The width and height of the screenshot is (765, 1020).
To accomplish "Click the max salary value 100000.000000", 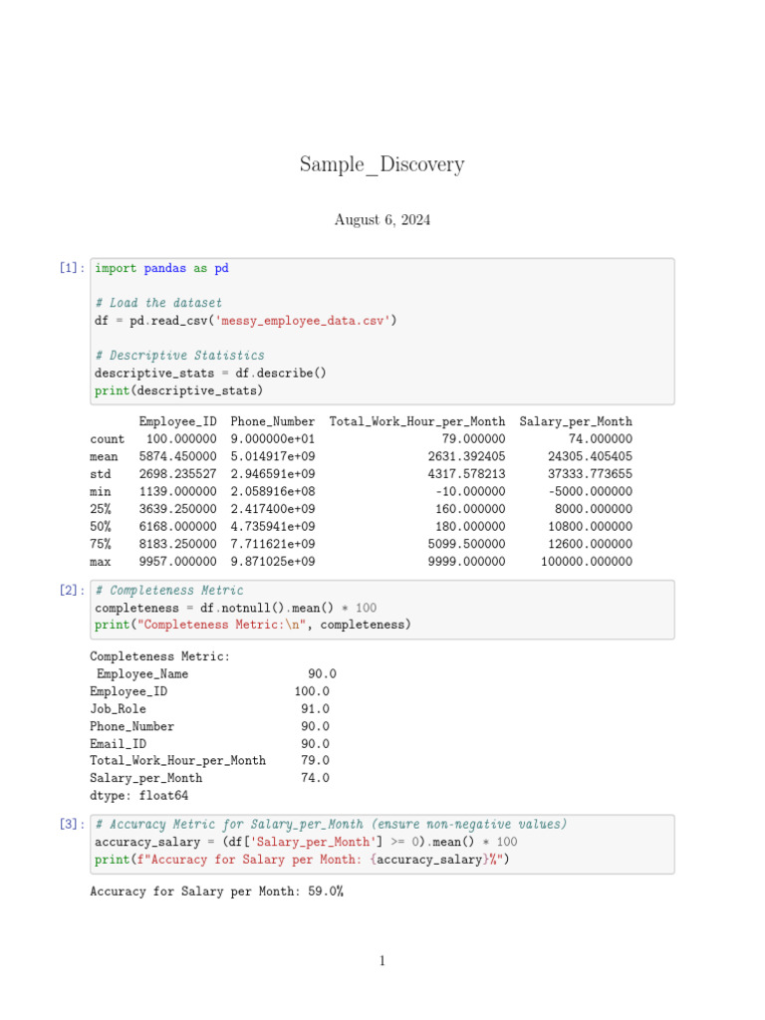I will point(586,562).
